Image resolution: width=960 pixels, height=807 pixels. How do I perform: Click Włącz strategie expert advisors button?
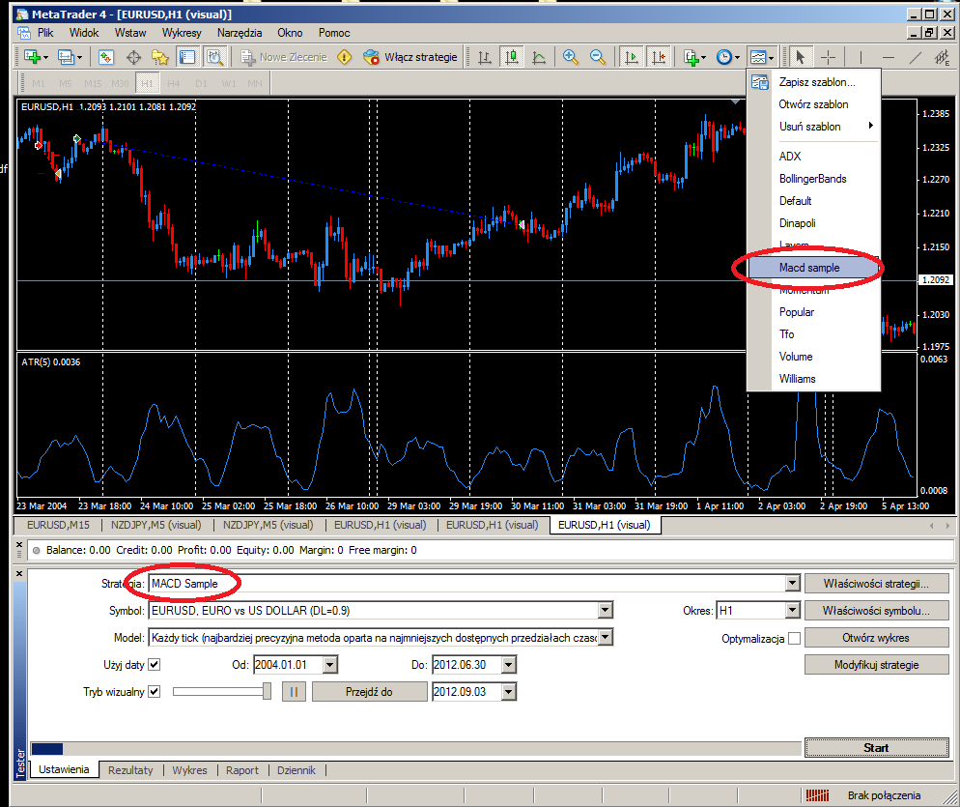pos(410,57)
